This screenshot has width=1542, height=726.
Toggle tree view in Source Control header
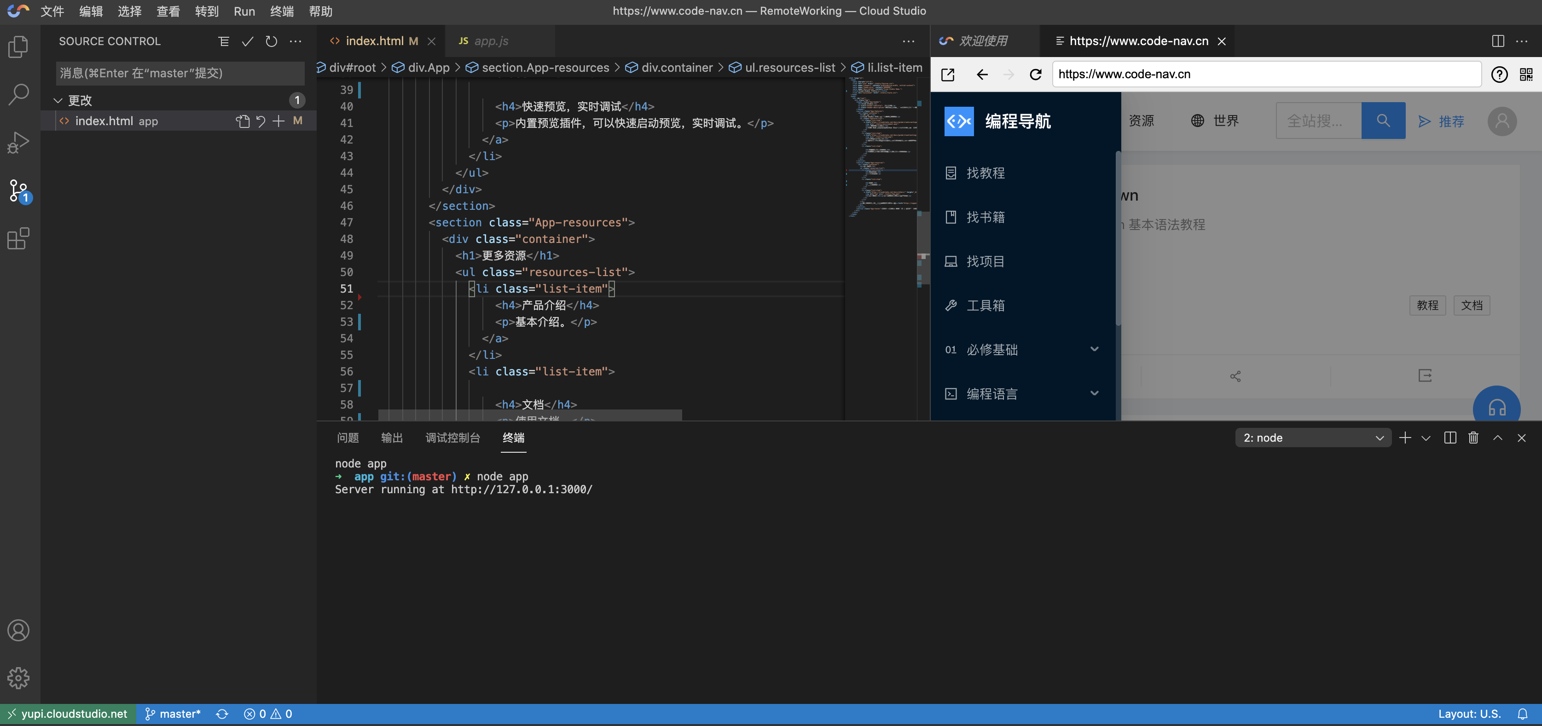pyautogui.click(x=223, y=41)
